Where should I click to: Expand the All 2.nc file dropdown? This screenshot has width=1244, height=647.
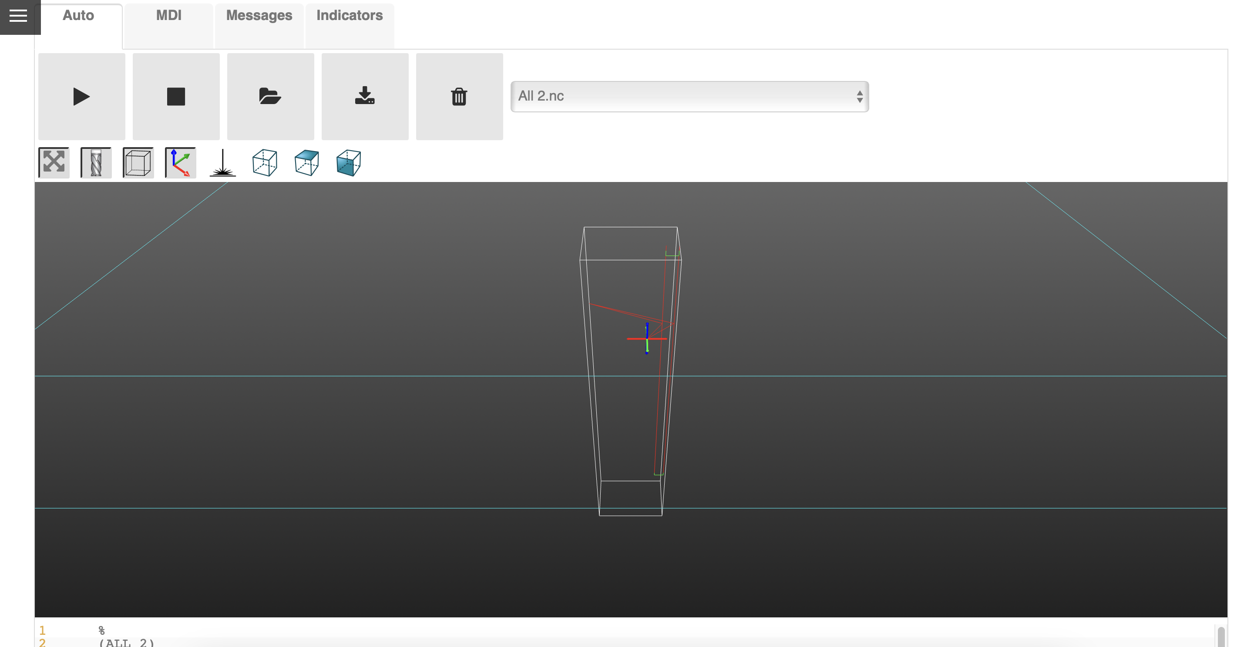pyautogui.click(x=689, y=97)
